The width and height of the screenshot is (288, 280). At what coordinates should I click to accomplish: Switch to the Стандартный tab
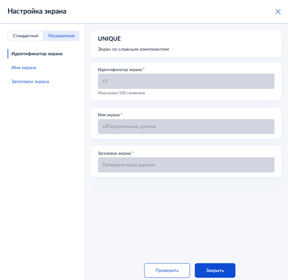point(25,36)
